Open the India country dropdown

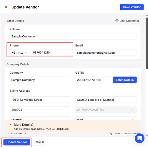pos(106,118)
